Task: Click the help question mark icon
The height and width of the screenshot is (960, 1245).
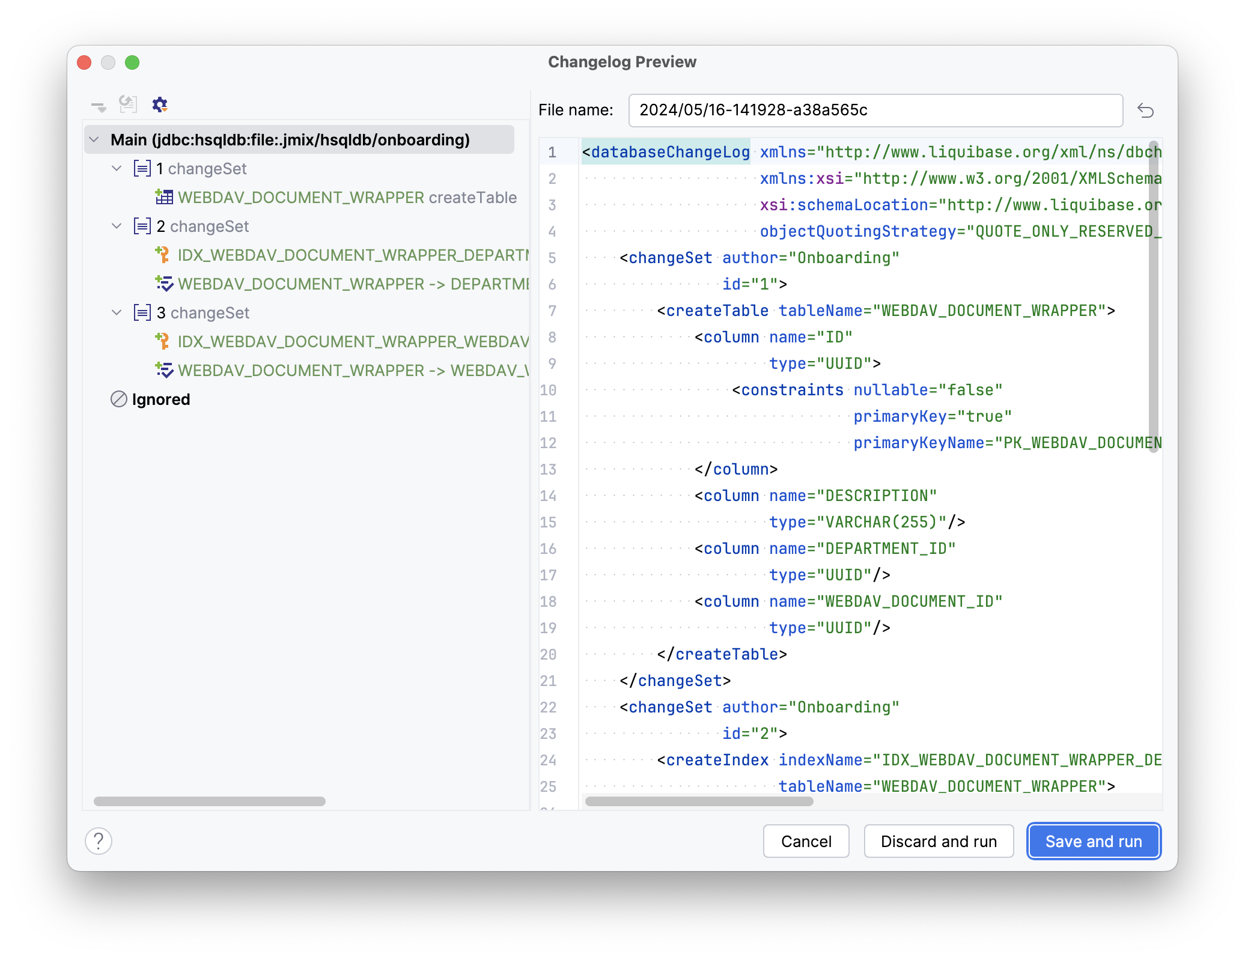Action: (99, 840)
